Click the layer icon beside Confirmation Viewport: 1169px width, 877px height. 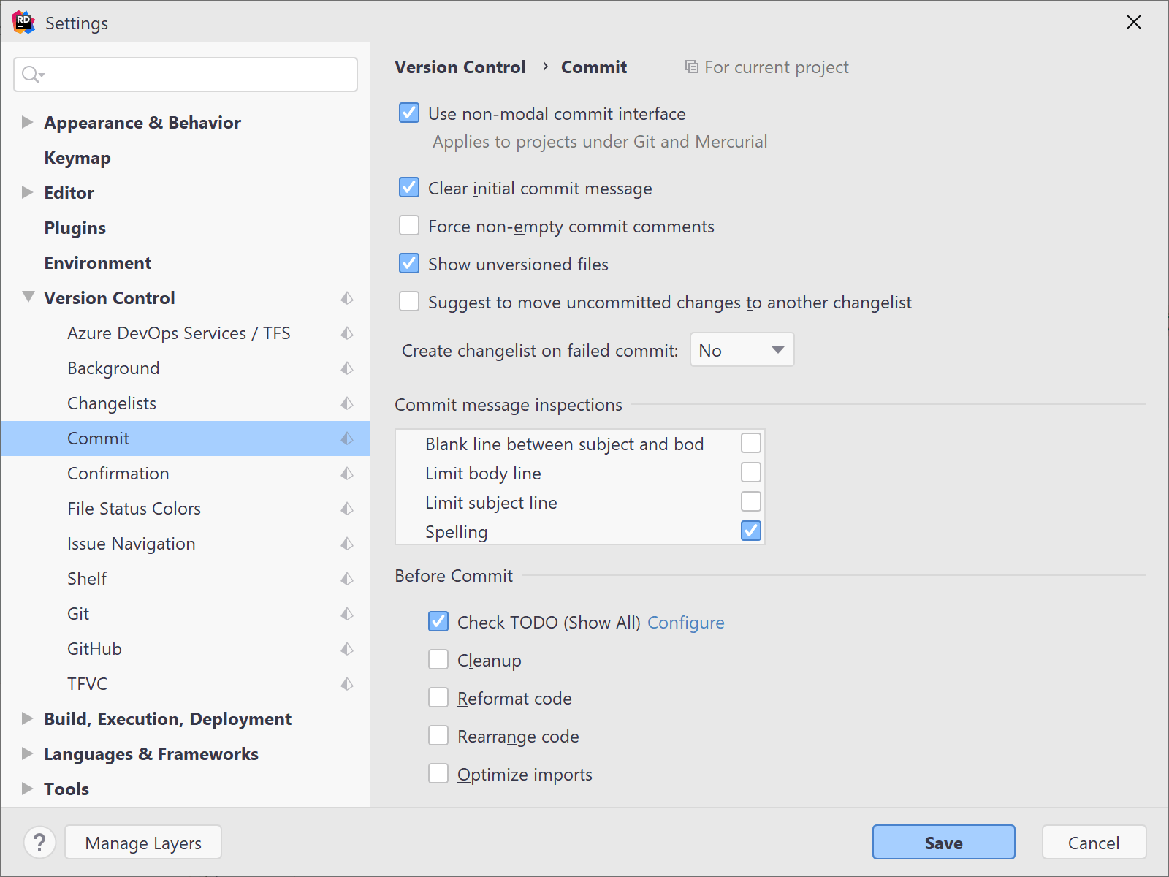[x=347, y=474]
